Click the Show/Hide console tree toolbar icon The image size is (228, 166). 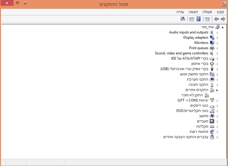(x=207, y=19)
